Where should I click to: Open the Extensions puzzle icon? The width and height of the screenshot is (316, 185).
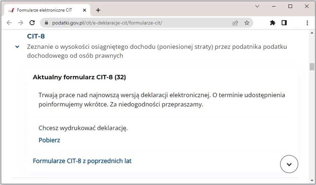[x=273, y=23]
